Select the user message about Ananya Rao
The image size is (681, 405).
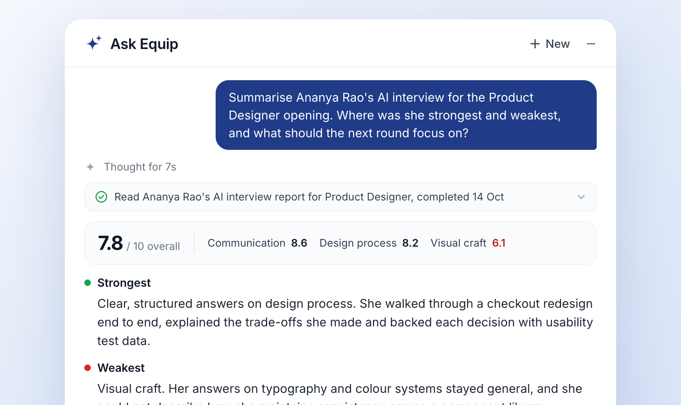coord(406,115)
